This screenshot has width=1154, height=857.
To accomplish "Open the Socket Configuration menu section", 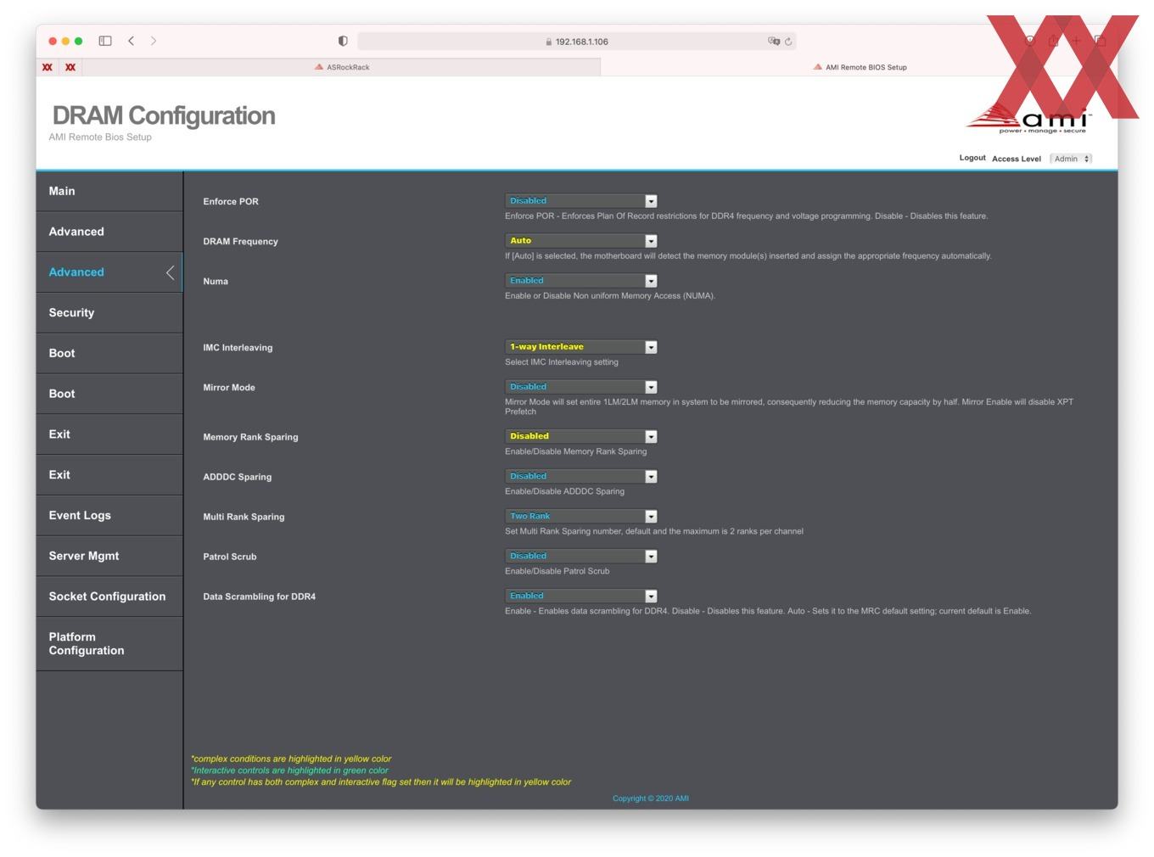I will (x=109, y=597).
